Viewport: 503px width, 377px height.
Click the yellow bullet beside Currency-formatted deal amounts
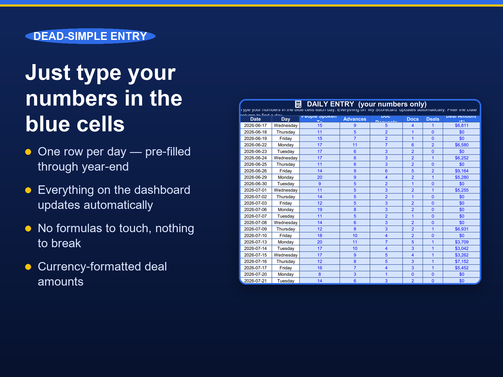click(x=28, y=267)
